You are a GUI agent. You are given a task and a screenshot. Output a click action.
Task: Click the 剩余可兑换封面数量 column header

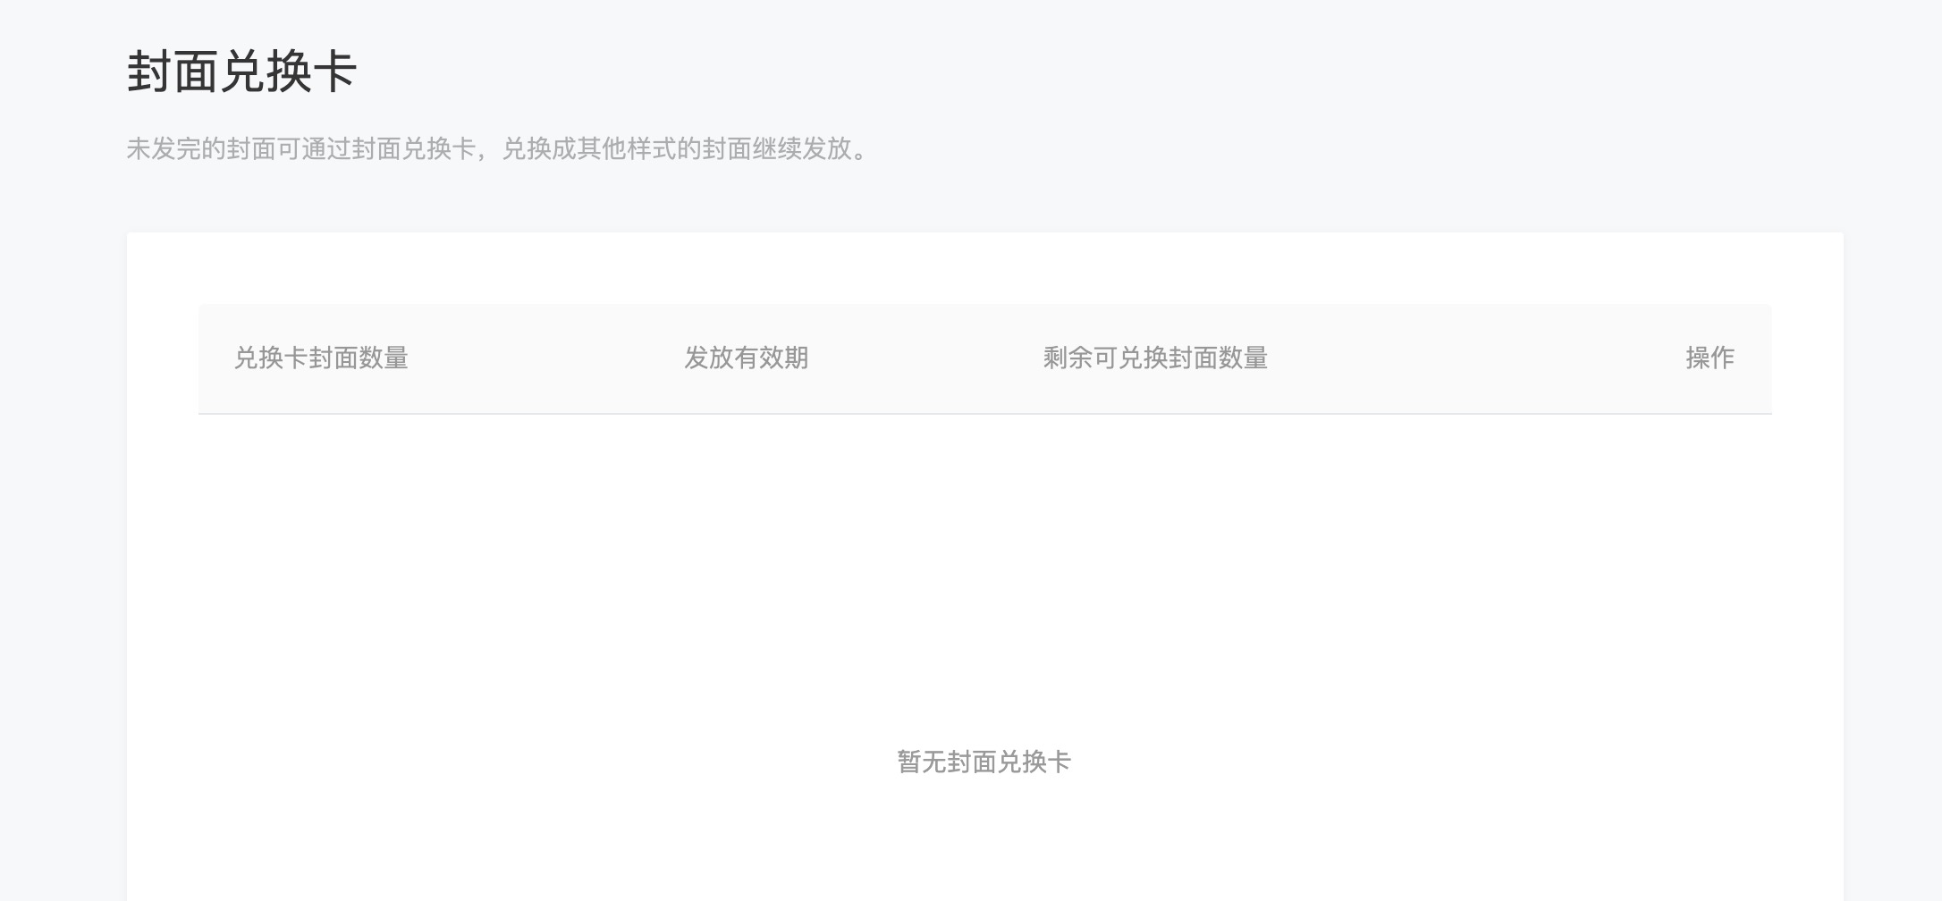click(1155, 358)
